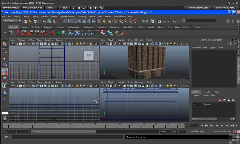Screen dimensions: 240x144
Task: Select the Move tool cone icon
Action: pyautogui.click(x=5, y=65)
